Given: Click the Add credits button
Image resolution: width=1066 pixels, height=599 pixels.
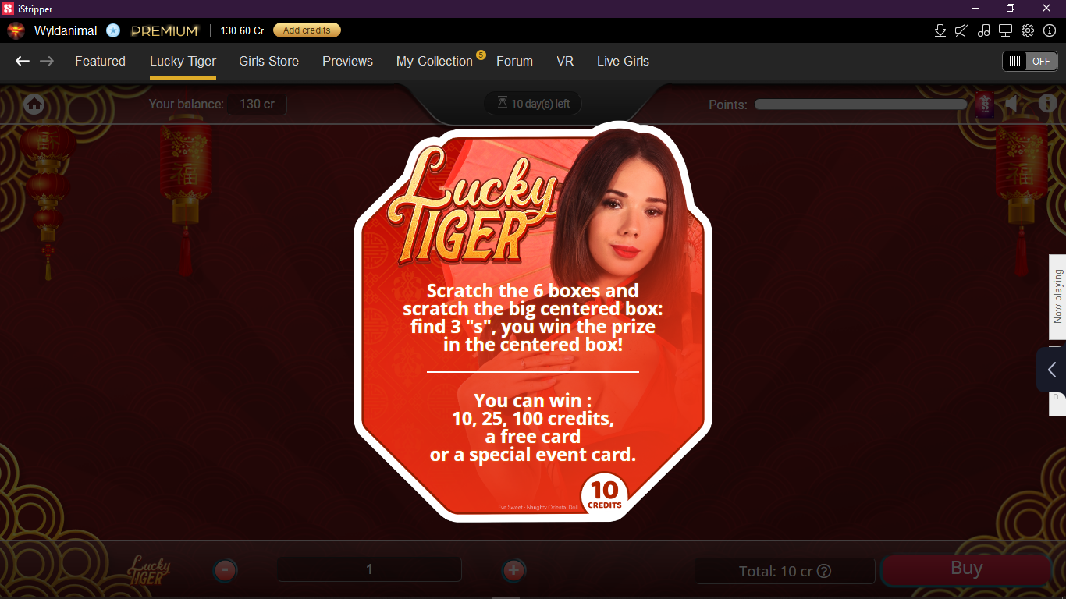Looking at the screenshot, I should click(307, 30).
